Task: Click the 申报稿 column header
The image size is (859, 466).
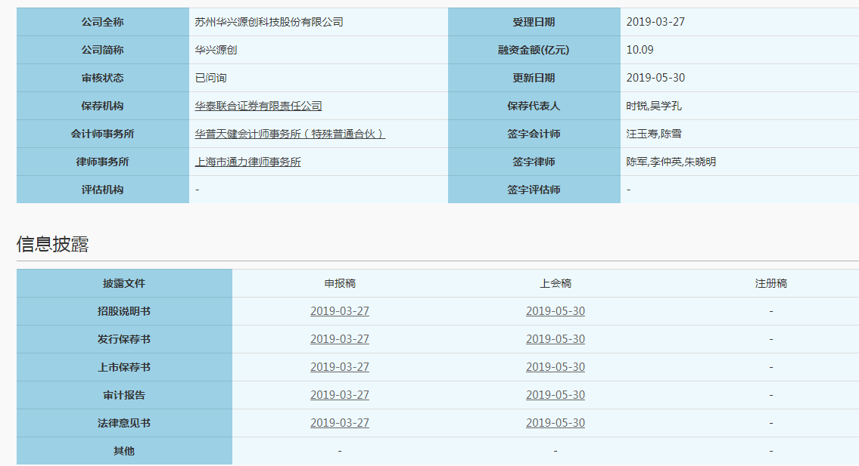Action: coord(340,283)
